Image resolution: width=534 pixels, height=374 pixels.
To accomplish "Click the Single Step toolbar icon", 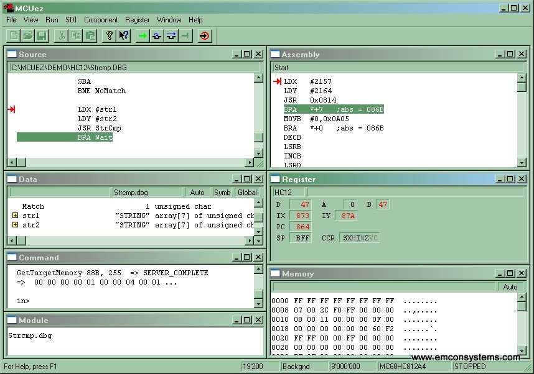I will (x=157, y=35).
